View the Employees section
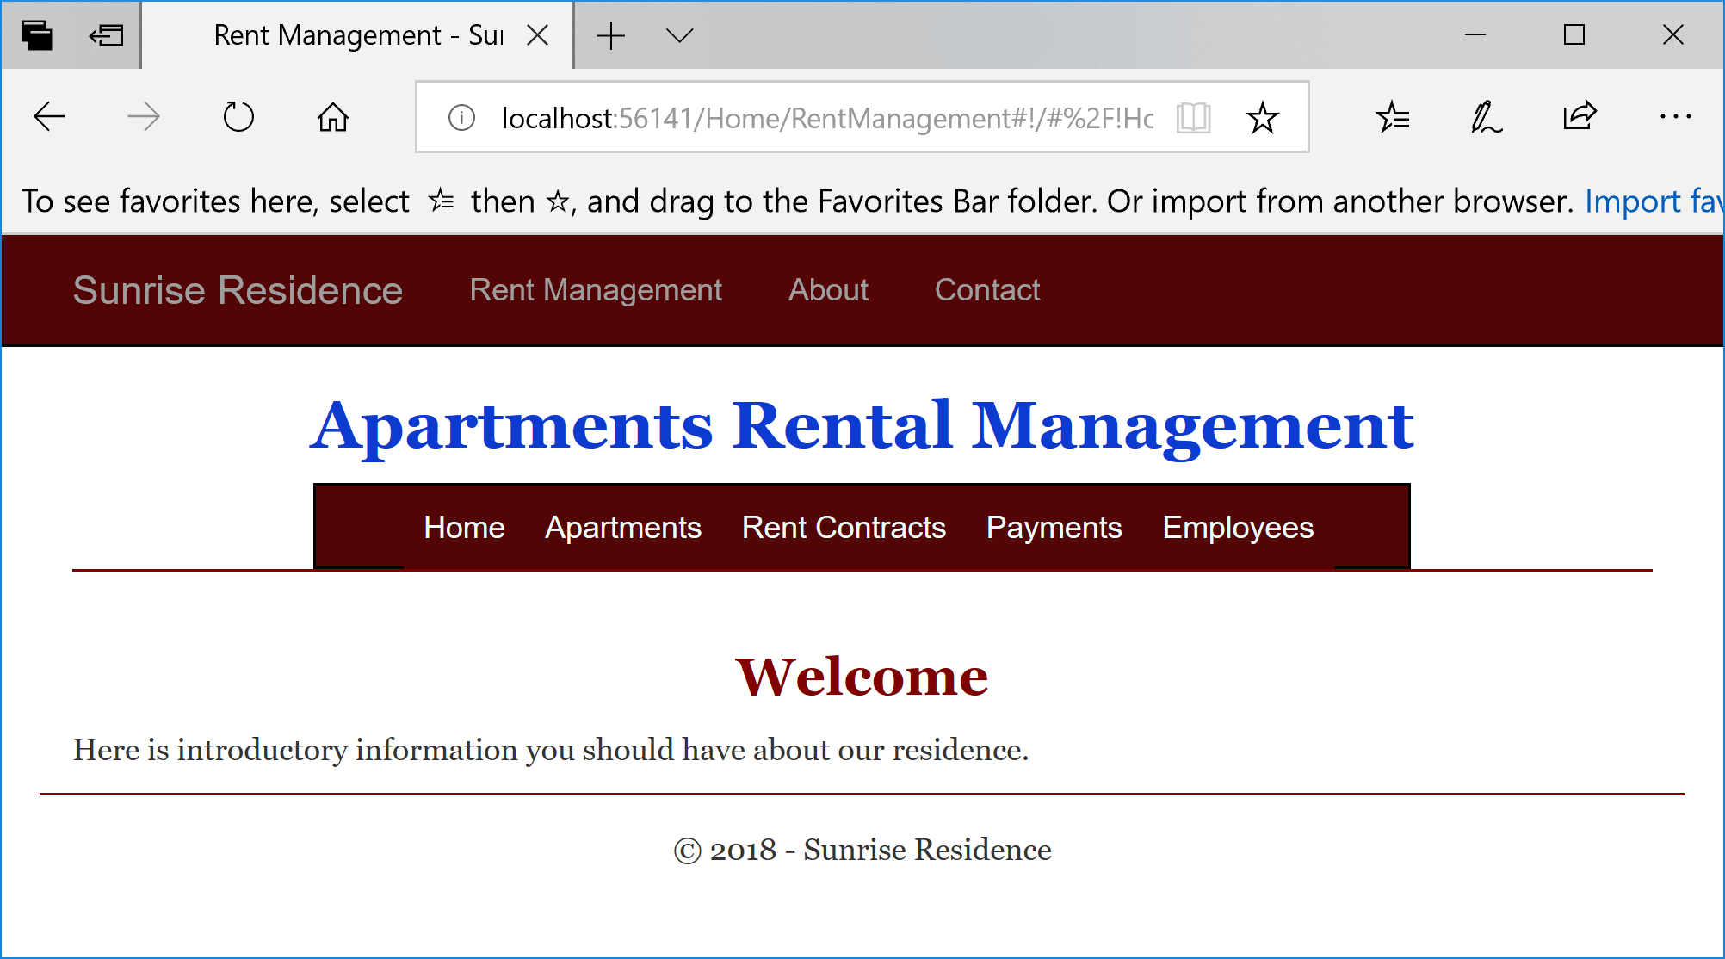Image resolution: width=1725 pixels, height=959 pixels. pyautogui.click(x=1238, y=528)
